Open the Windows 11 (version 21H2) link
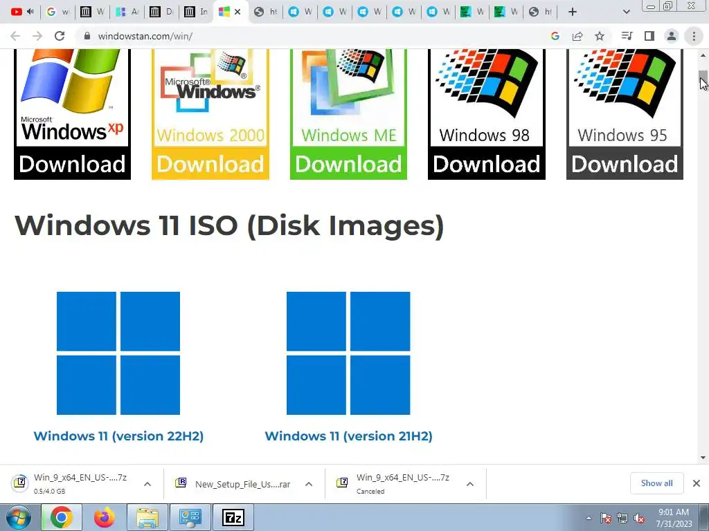The height and width of the screenshot is (531, 709). 349,436
